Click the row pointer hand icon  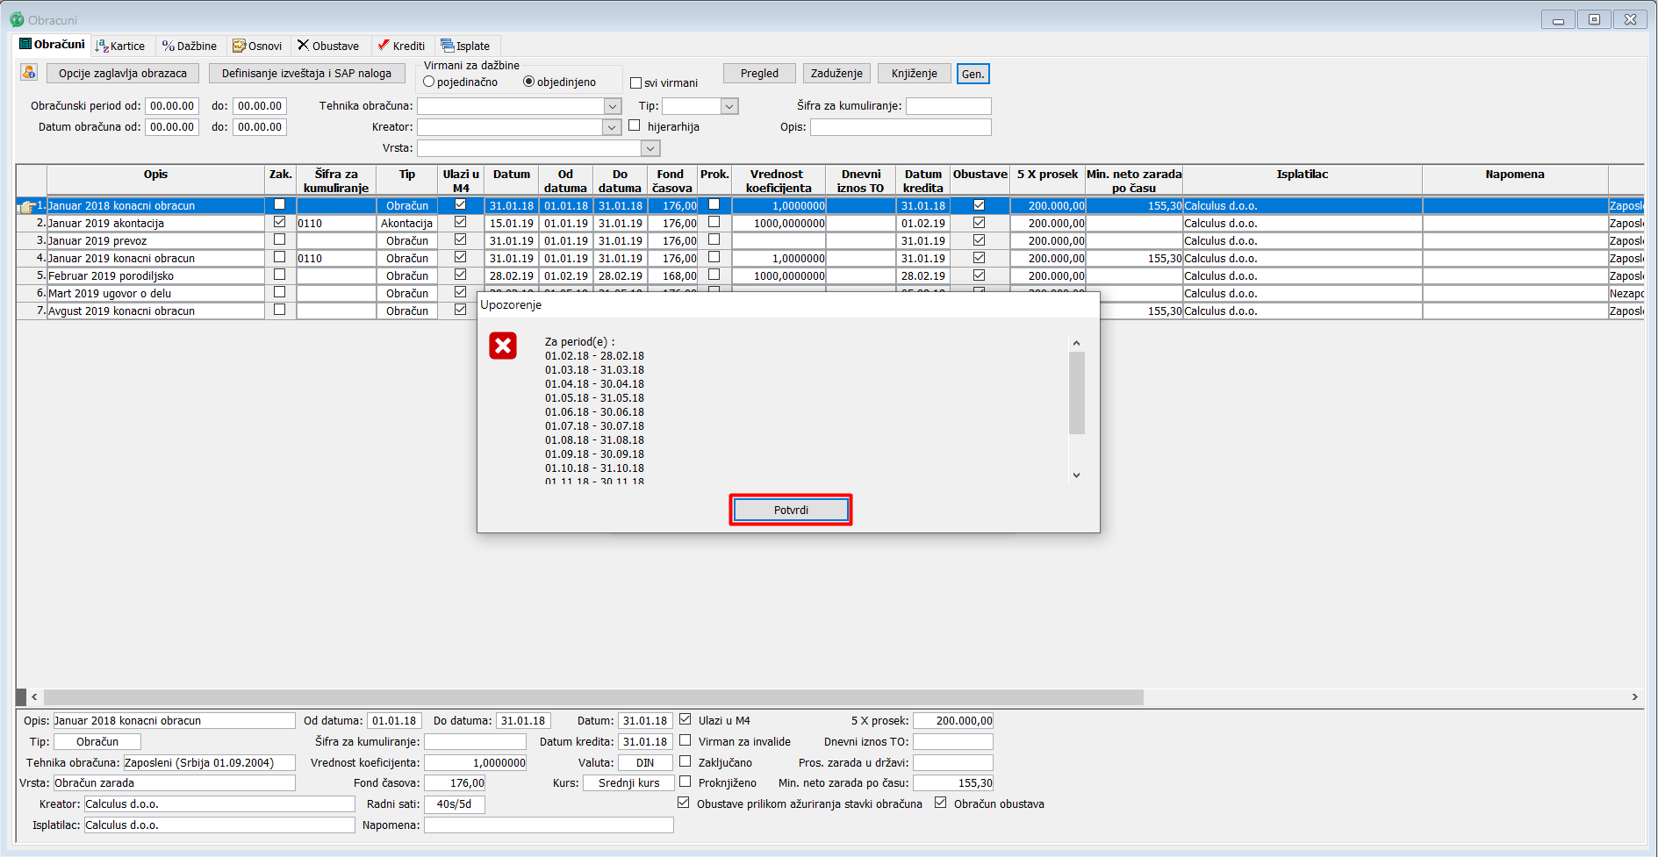[27, 207]
